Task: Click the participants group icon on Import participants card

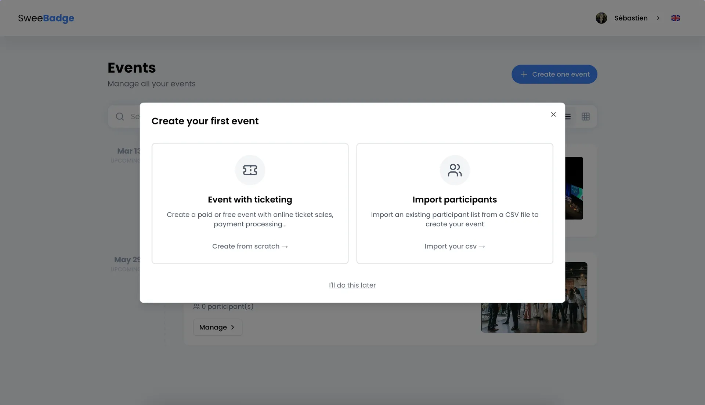Action: [455, 170]
